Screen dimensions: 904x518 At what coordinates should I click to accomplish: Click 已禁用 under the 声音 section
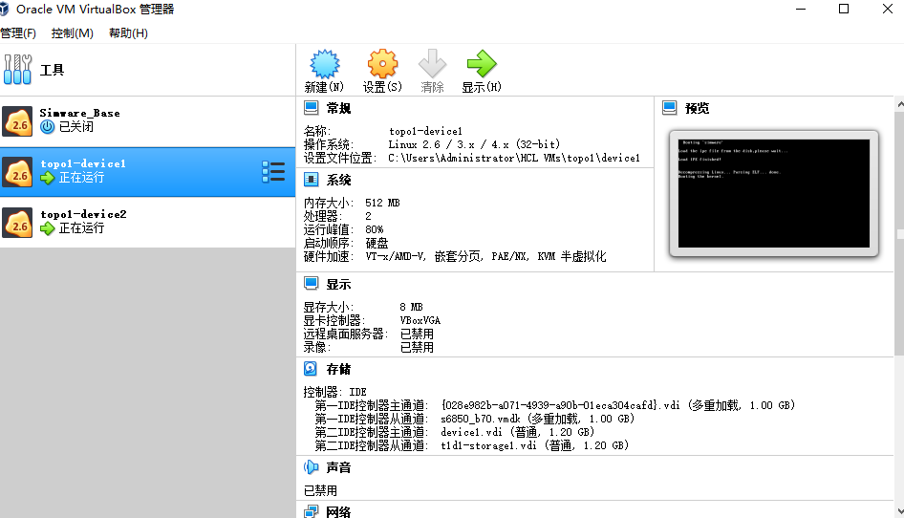[320, 491]
